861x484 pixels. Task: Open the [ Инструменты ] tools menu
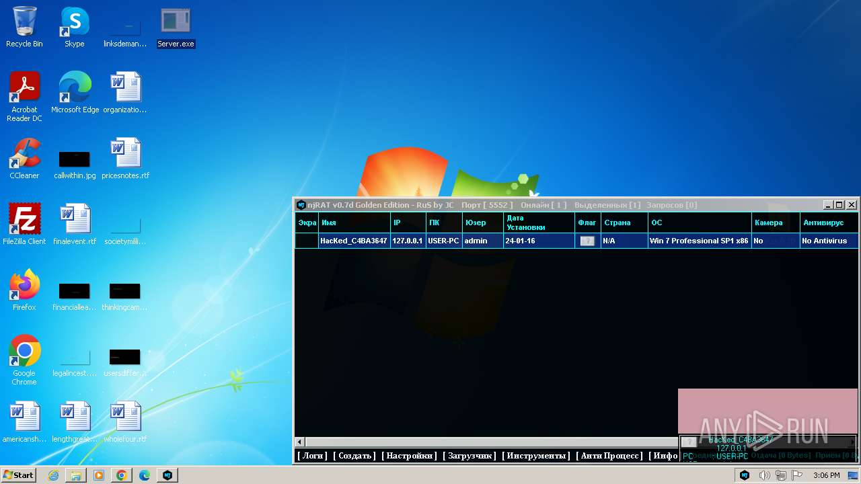[536, 456]
